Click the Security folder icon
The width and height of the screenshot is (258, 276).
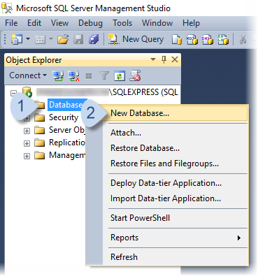[39, 117]
